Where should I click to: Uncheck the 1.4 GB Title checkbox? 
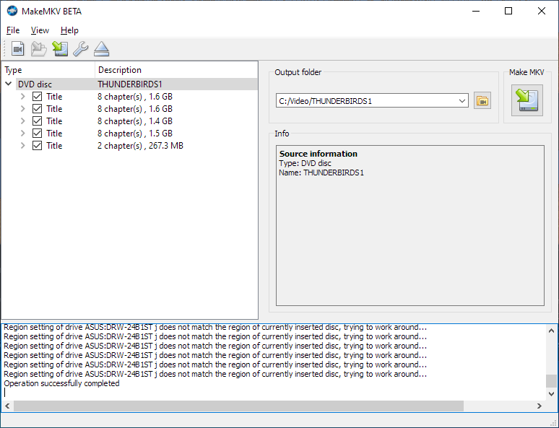[37, 121]
